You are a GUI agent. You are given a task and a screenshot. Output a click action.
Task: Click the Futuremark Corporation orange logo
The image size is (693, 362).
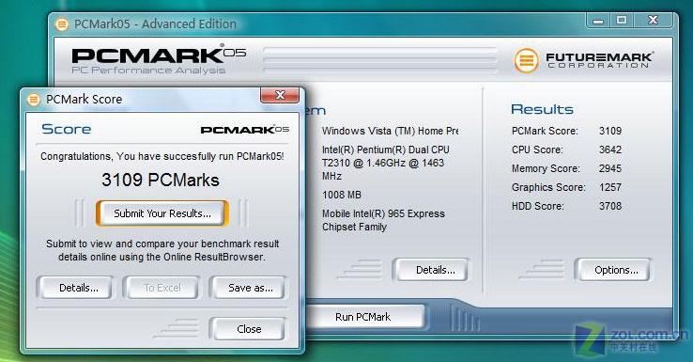click(x=526, y=60)
